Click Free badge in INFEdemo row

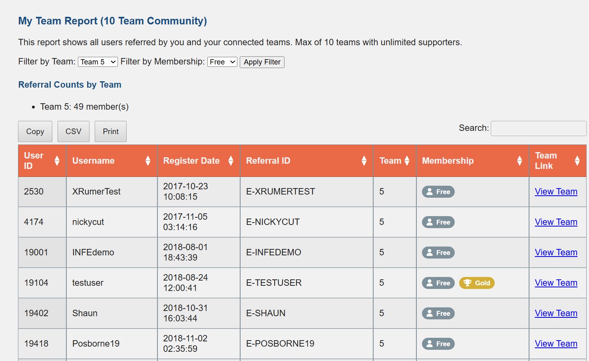tap(438, 253)
